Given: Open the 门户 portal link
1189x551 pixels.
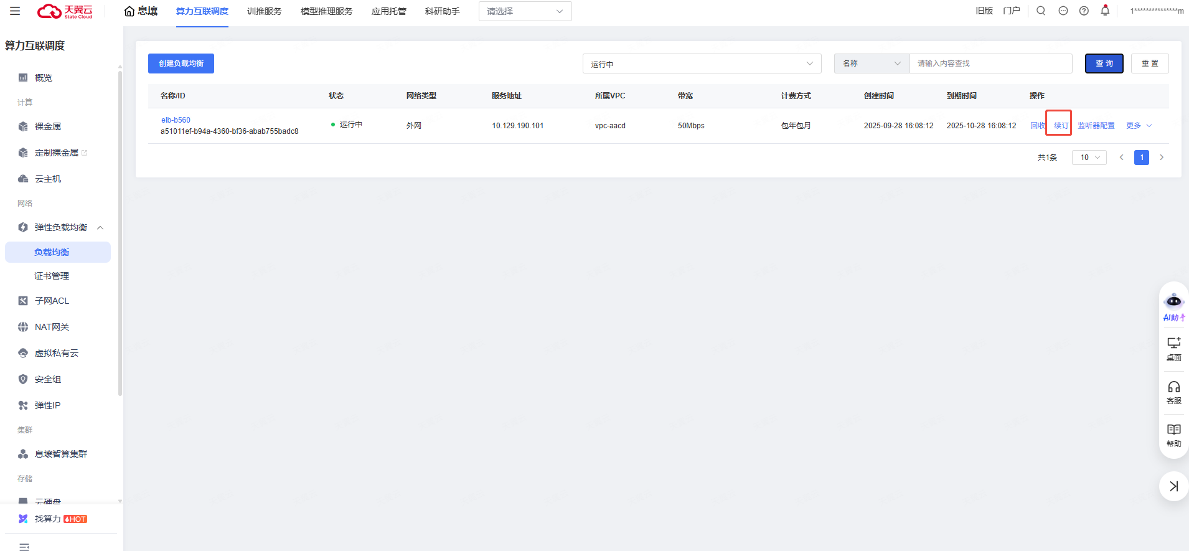Looking at the screenshot, I should pyautogui.click(x=1012, y=11).
